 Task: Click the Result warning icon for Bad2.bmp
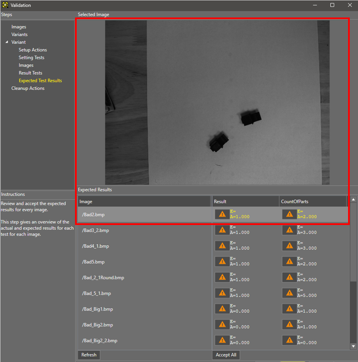coord(222,214)
